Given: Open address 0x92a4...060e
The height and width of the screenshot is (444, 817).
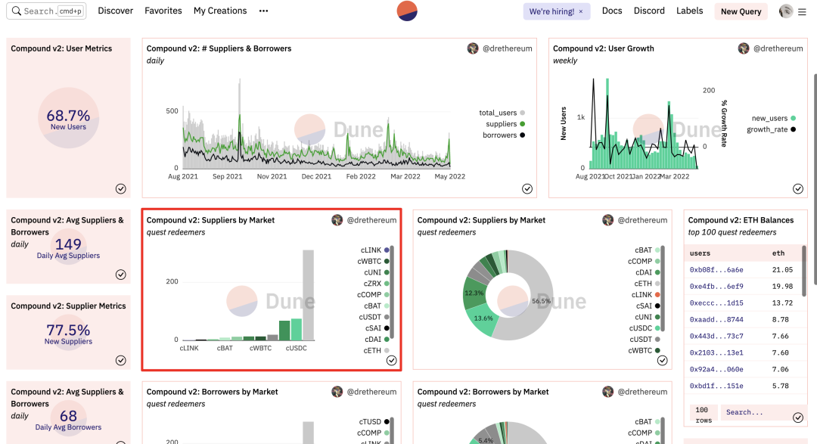Looking at the screenshot, I should click(716, 369).
